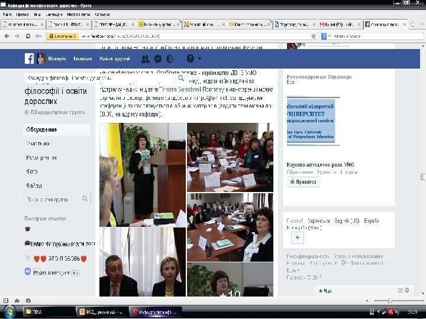The image size is (426, 319).
Task: Open the Инструменты menu
Action: pyautogui.click(x=79, y=14)
